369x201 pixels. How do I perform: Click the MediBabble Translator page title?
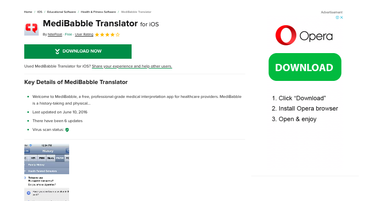point(90,24)
